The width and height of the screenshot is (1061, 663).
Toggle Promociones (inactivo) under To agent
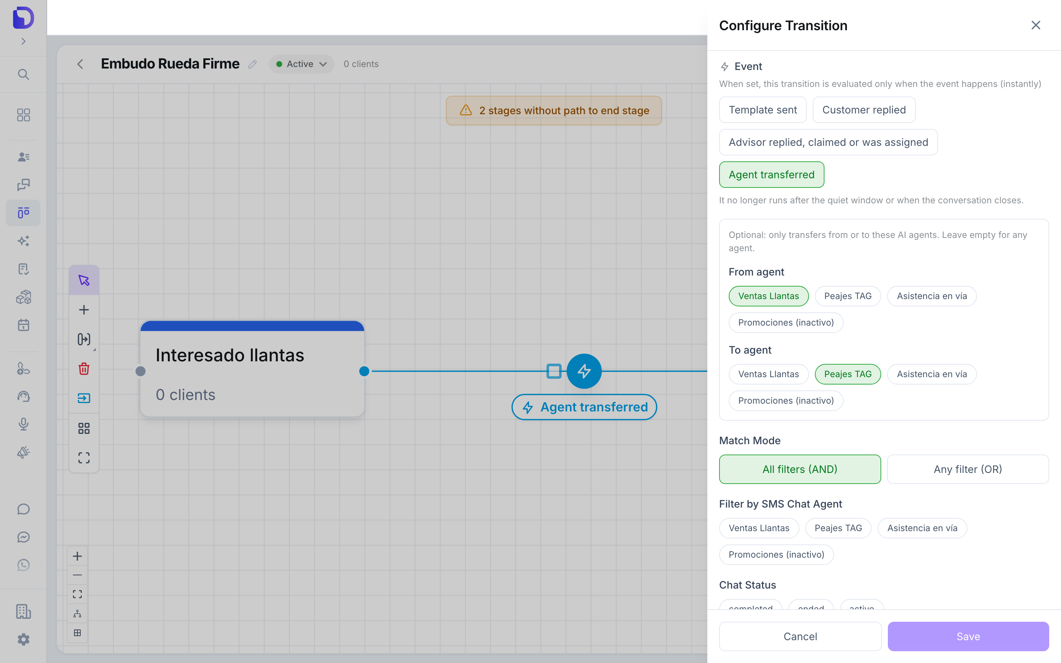[786, 400]
